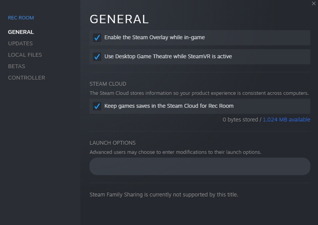Viewport: 318px width, 225px height.
Task: Go to the CONTROLLER settings section
Action: point(26,77)
